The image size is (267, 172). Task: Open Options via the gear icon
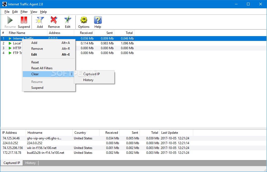(84, 20)
